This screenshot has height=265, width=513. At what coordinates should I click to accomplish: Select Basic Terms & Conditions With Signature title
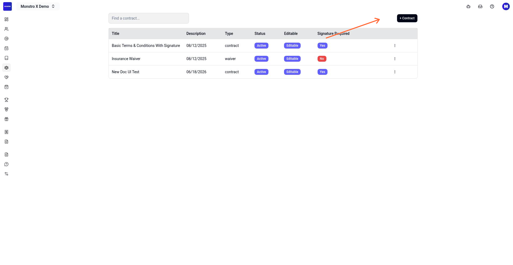(x=146, y=46)
